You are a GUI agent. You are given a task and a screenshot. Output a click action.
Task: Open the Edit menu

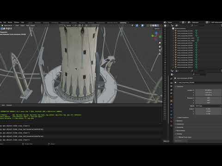coord(5,23)
